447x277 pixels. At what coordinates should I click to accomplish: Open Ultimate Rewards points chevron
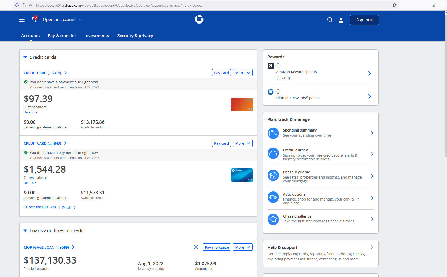click(370, 96)
